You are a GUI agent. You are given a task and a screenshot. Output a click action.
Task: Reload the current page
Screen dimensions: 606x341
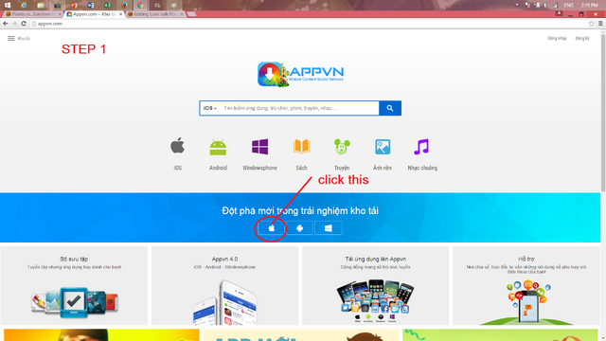(24, 24)
